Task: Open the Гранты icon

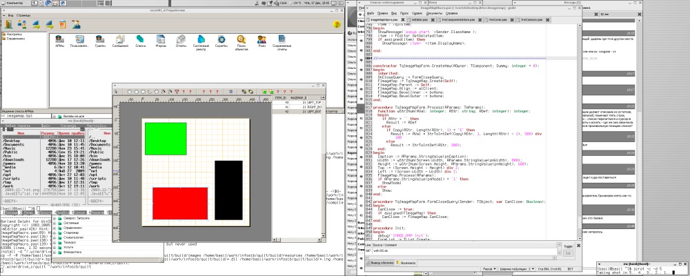Action: tap(100, 41)
